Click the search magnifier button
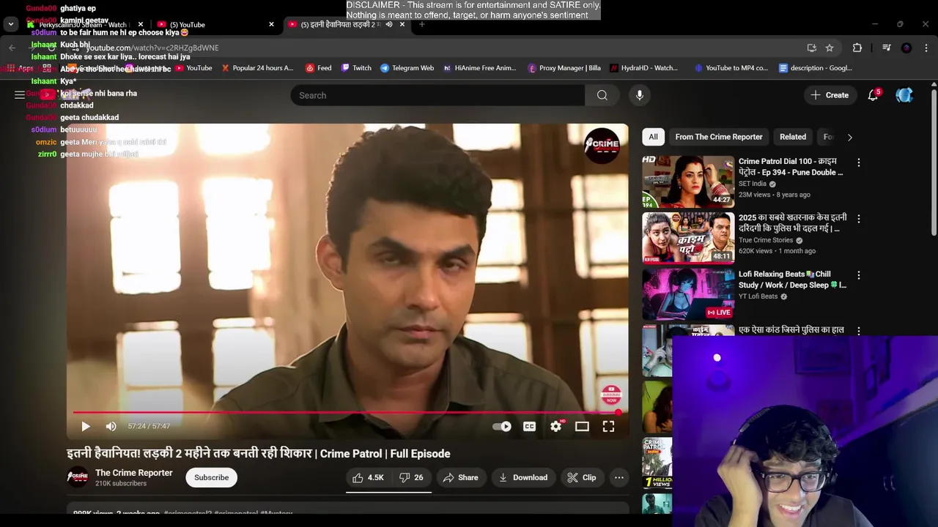The image size is (938, 527). pyautogui.click(x=602, y=95)
